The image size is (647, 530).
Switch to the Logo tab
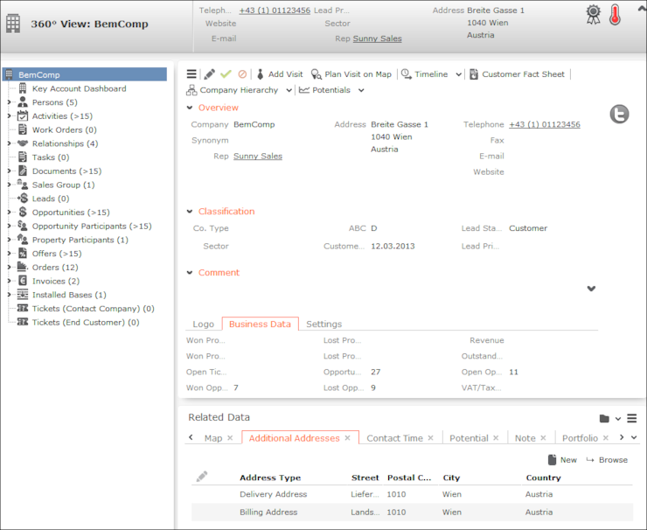204,324
